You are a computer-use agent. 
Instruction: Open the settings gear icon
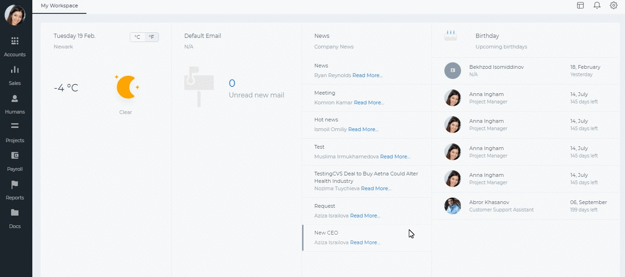(x=613, y=6)
